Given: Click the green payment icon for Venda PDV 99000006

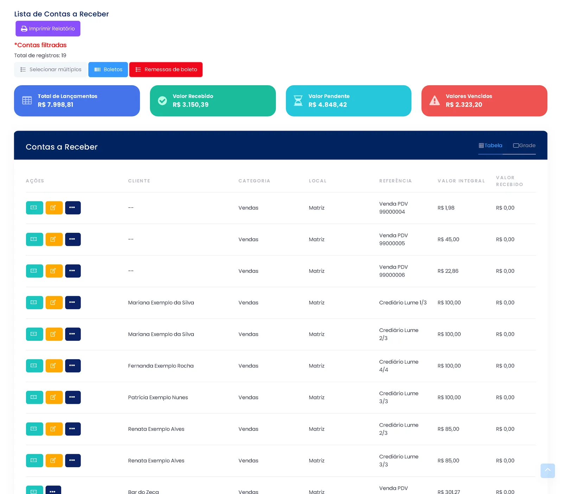Looking at the screenshot, I should (34, 271).
